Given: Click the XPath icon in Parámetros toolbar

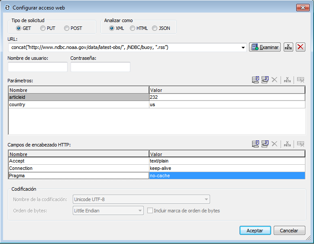Looking at the screenshot, I should tap(287, 80).
